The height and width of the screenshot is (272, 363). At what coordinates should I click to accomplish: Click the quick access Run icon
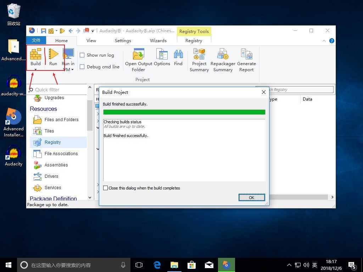62,31
